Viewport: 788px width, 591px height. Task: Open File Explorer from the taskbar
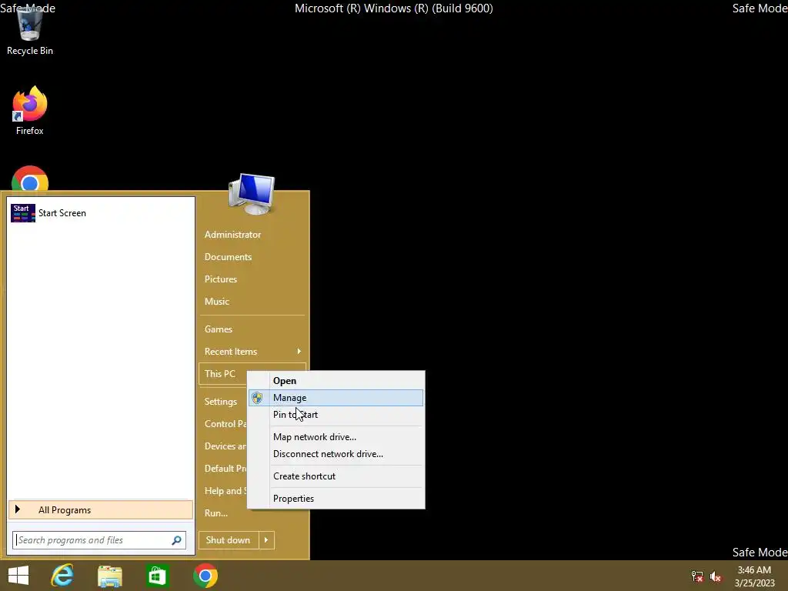110,576
